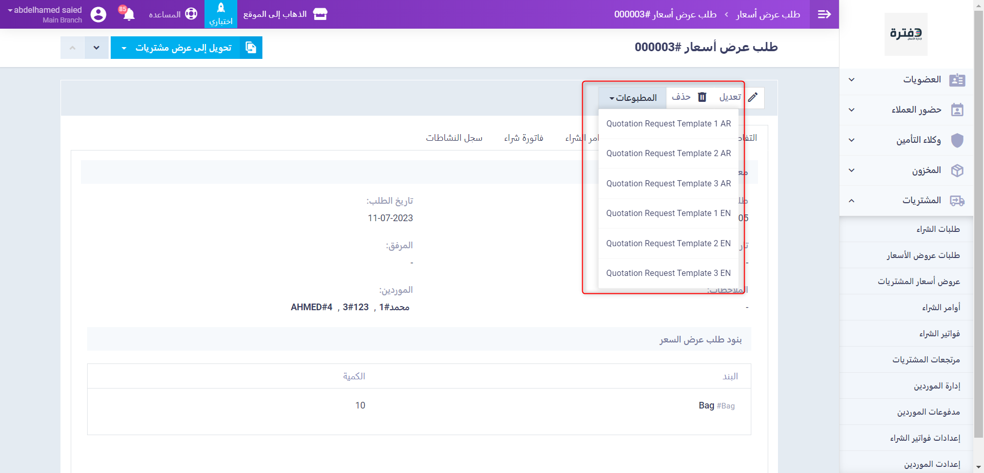Image resolution: width=984 pixels, height=473 pixels.
Task: Open the store icon for site link
Action: (x=320, y=14)
